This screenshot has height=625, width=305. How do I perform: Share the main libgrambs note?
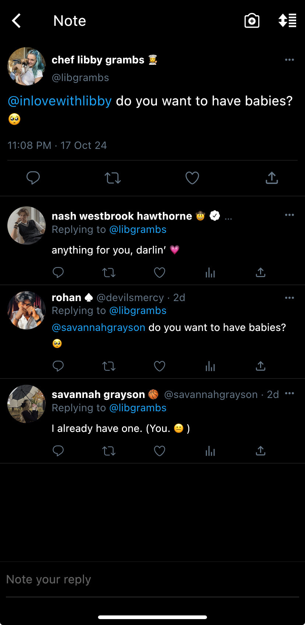pyautogui.click(x=271, y=178)
